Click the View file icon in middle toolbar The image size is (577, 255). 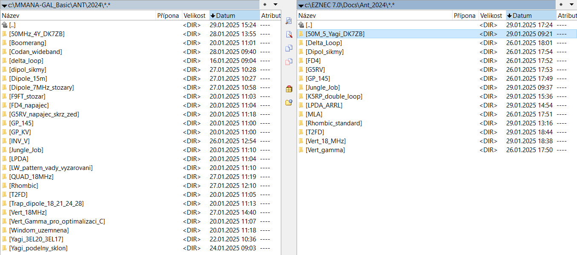pyautogui.click(x=289, y=21)
